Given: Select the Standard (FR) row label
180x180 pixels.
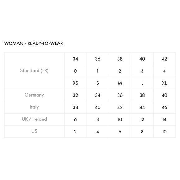Looking at the screenshot, I should (x=34, y=71).
